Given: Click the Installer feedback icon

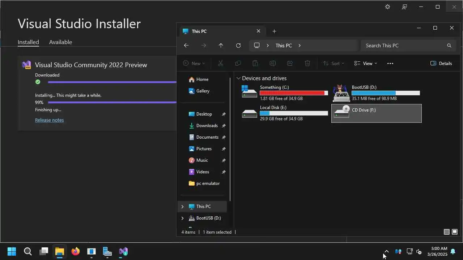Looking at the screenshot, I should [x=404, y=7].
